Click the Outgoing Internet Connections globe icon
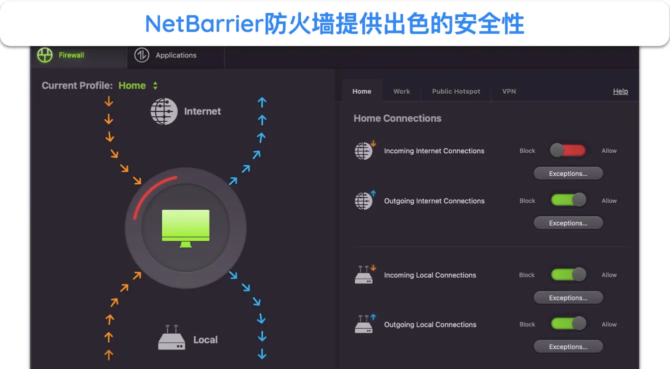The width and height of the screenshot is (670, 369). (x=364, y=201)
